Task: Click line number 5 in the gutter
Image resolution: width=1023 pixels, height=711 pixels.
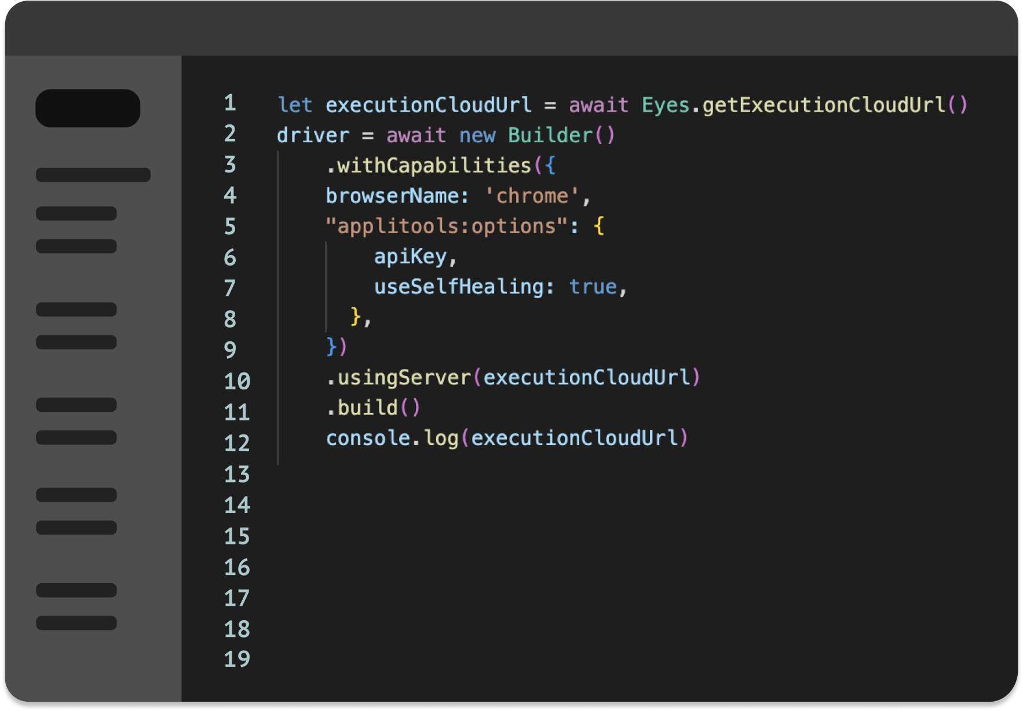Action: coord(230,226)
